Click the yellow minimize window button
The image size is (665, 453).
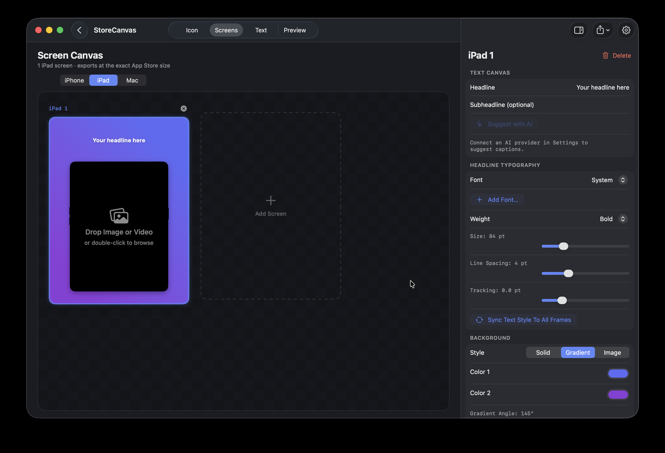(x=49, y=30)
